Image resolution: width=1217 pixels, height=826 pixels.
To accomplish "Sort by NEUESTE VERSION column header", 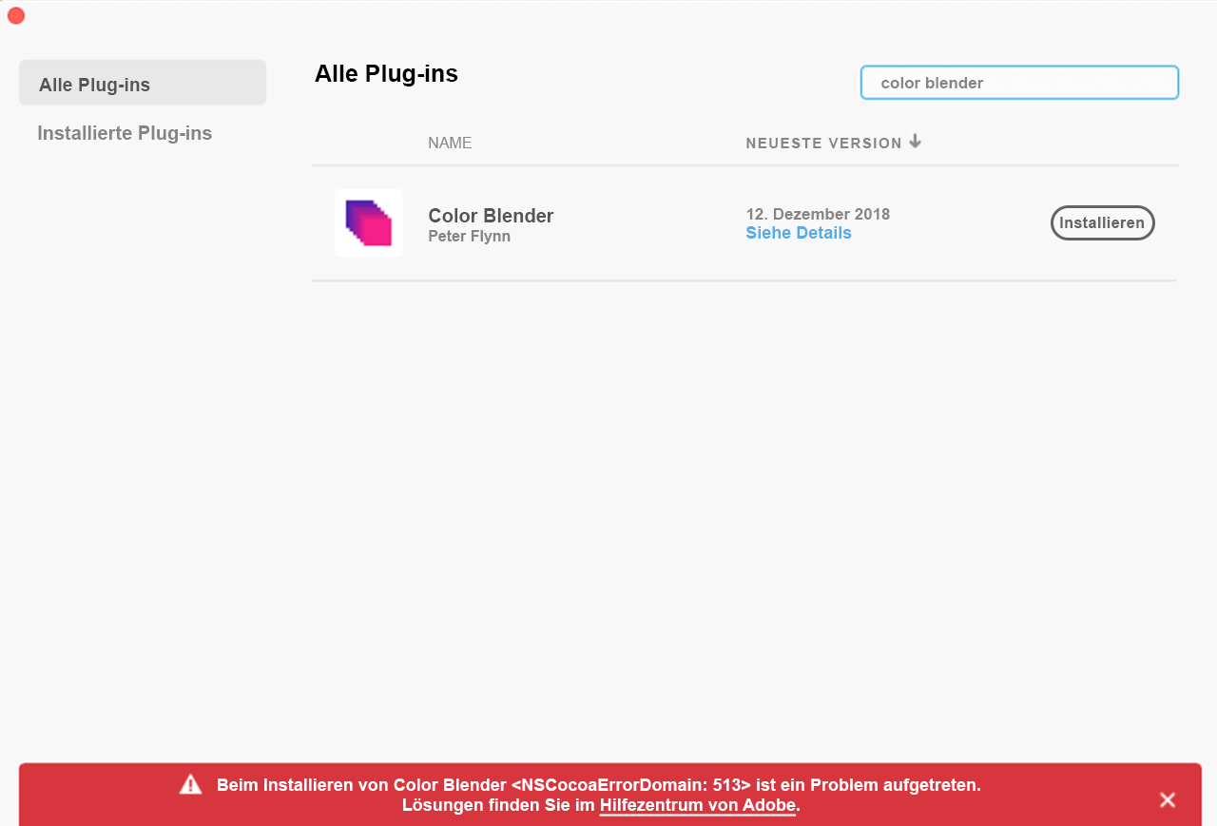I will point(823,143).
